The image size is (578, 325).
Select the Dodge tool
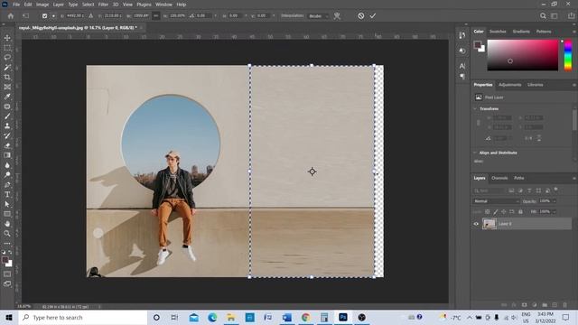point(7,174)
